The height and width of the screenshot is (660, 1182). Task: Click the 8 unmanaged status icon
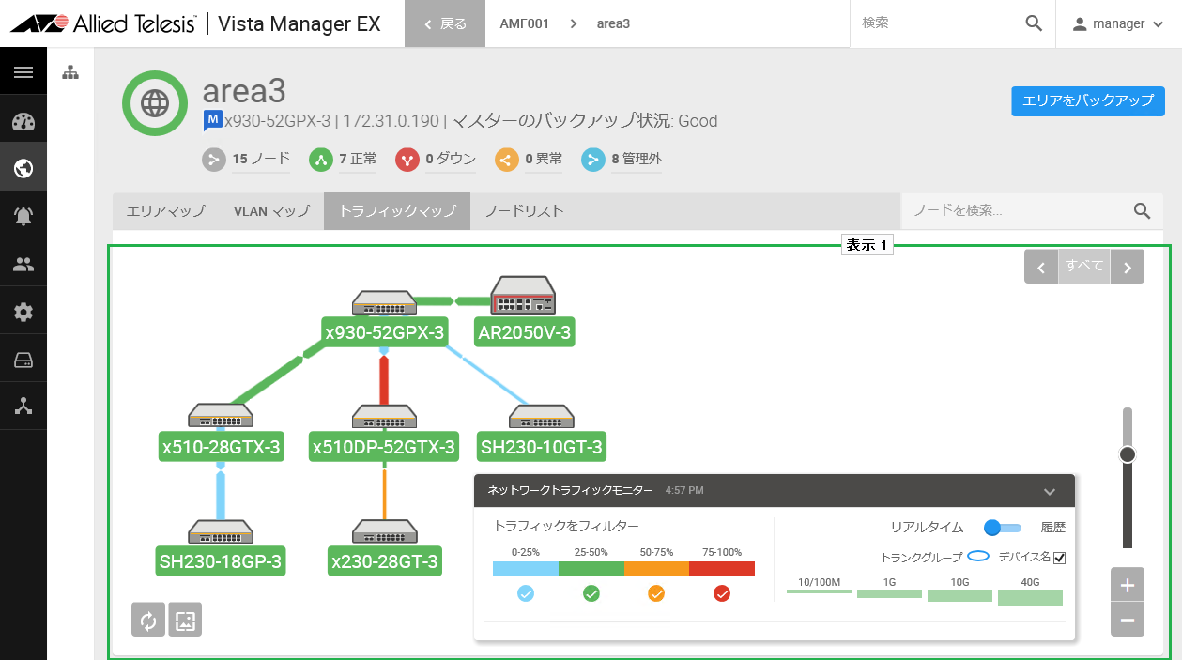click(x=593, y=160)
